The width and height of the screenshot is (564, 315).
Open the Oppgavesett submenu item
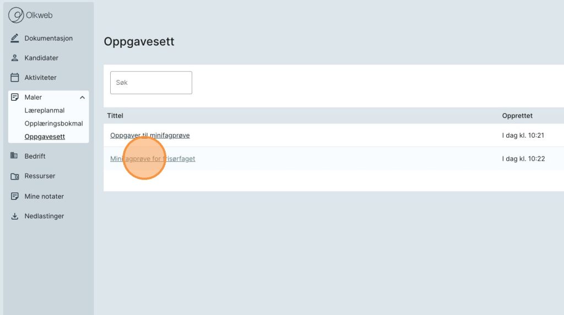(45, 137)
